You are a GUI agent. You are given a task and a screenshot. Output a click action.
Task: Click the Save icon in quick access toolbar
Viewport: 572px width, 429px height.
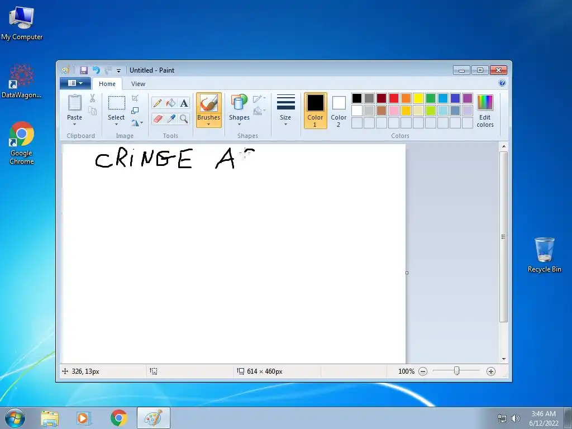point(84,70)
